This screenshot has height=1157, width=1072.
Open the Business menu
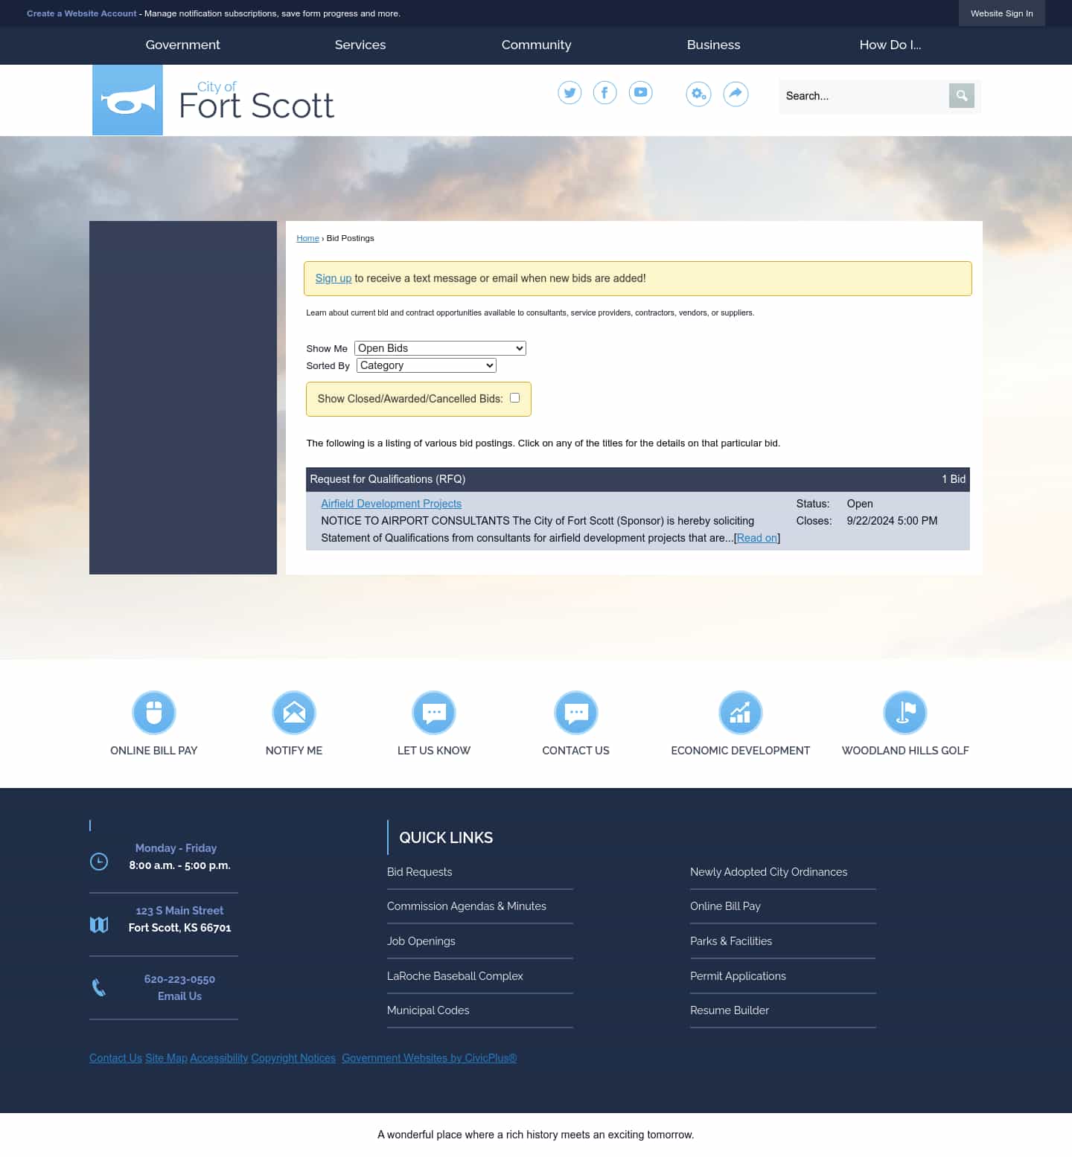[x=714, y=45]
